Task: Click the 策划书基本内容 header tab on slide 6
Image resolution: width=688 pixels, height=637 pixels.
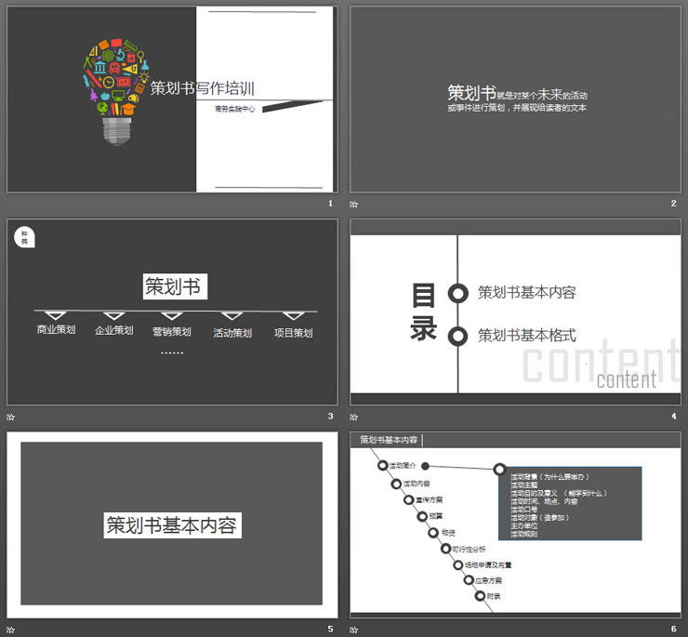Action: 389,440
